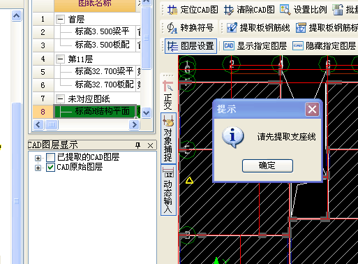
Task: Click row number 8 header cell
Action: 43,112
